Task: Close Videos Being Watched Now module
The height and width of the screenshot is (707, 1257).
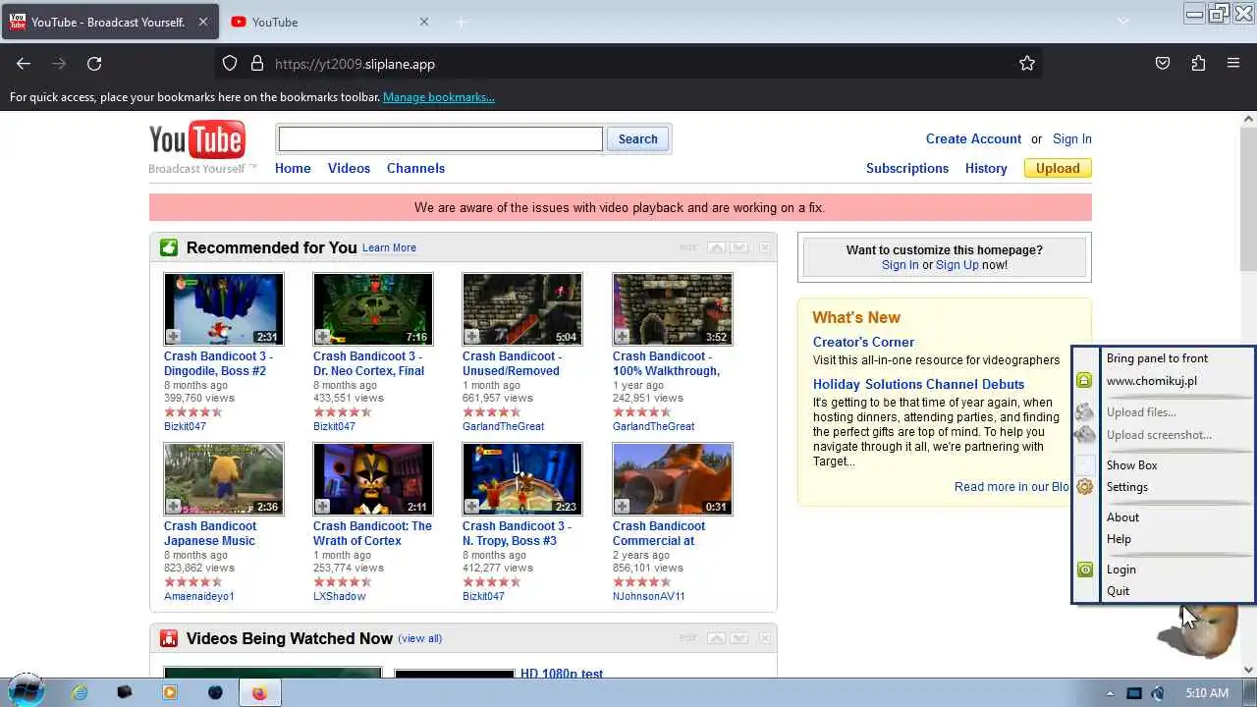Action: pos(765,638)
